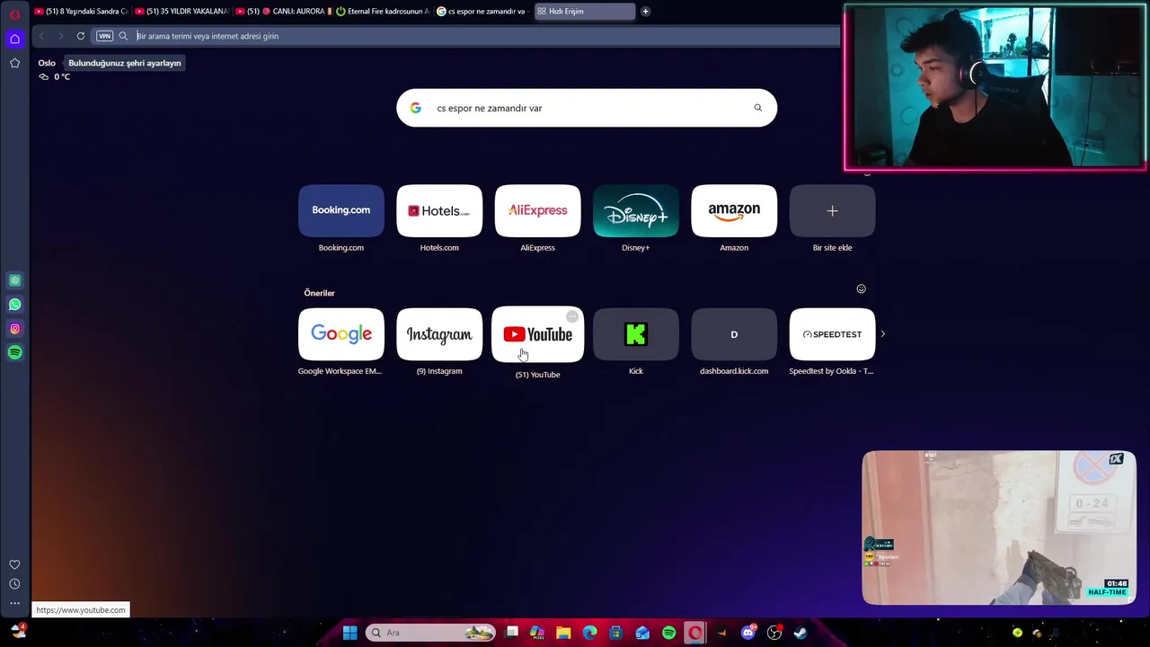
Task: Open the Hotels.com speed dial tile
Action: (x=439, y=211)
